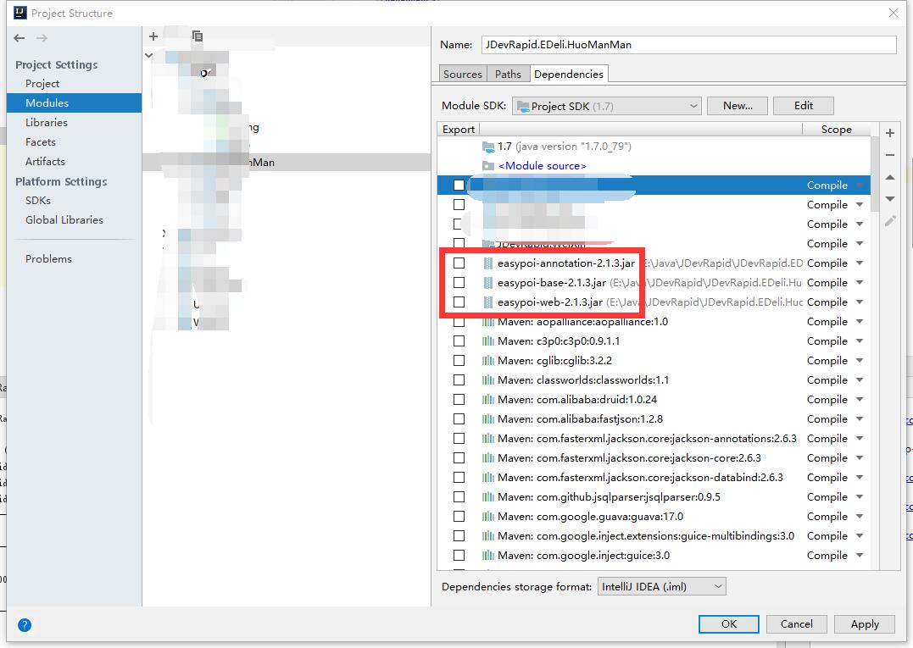The width and height of the screenshot is (913, 648).
Task: Switch to the Paths tab
Action: pyautogui.click(x=508, y=75)
